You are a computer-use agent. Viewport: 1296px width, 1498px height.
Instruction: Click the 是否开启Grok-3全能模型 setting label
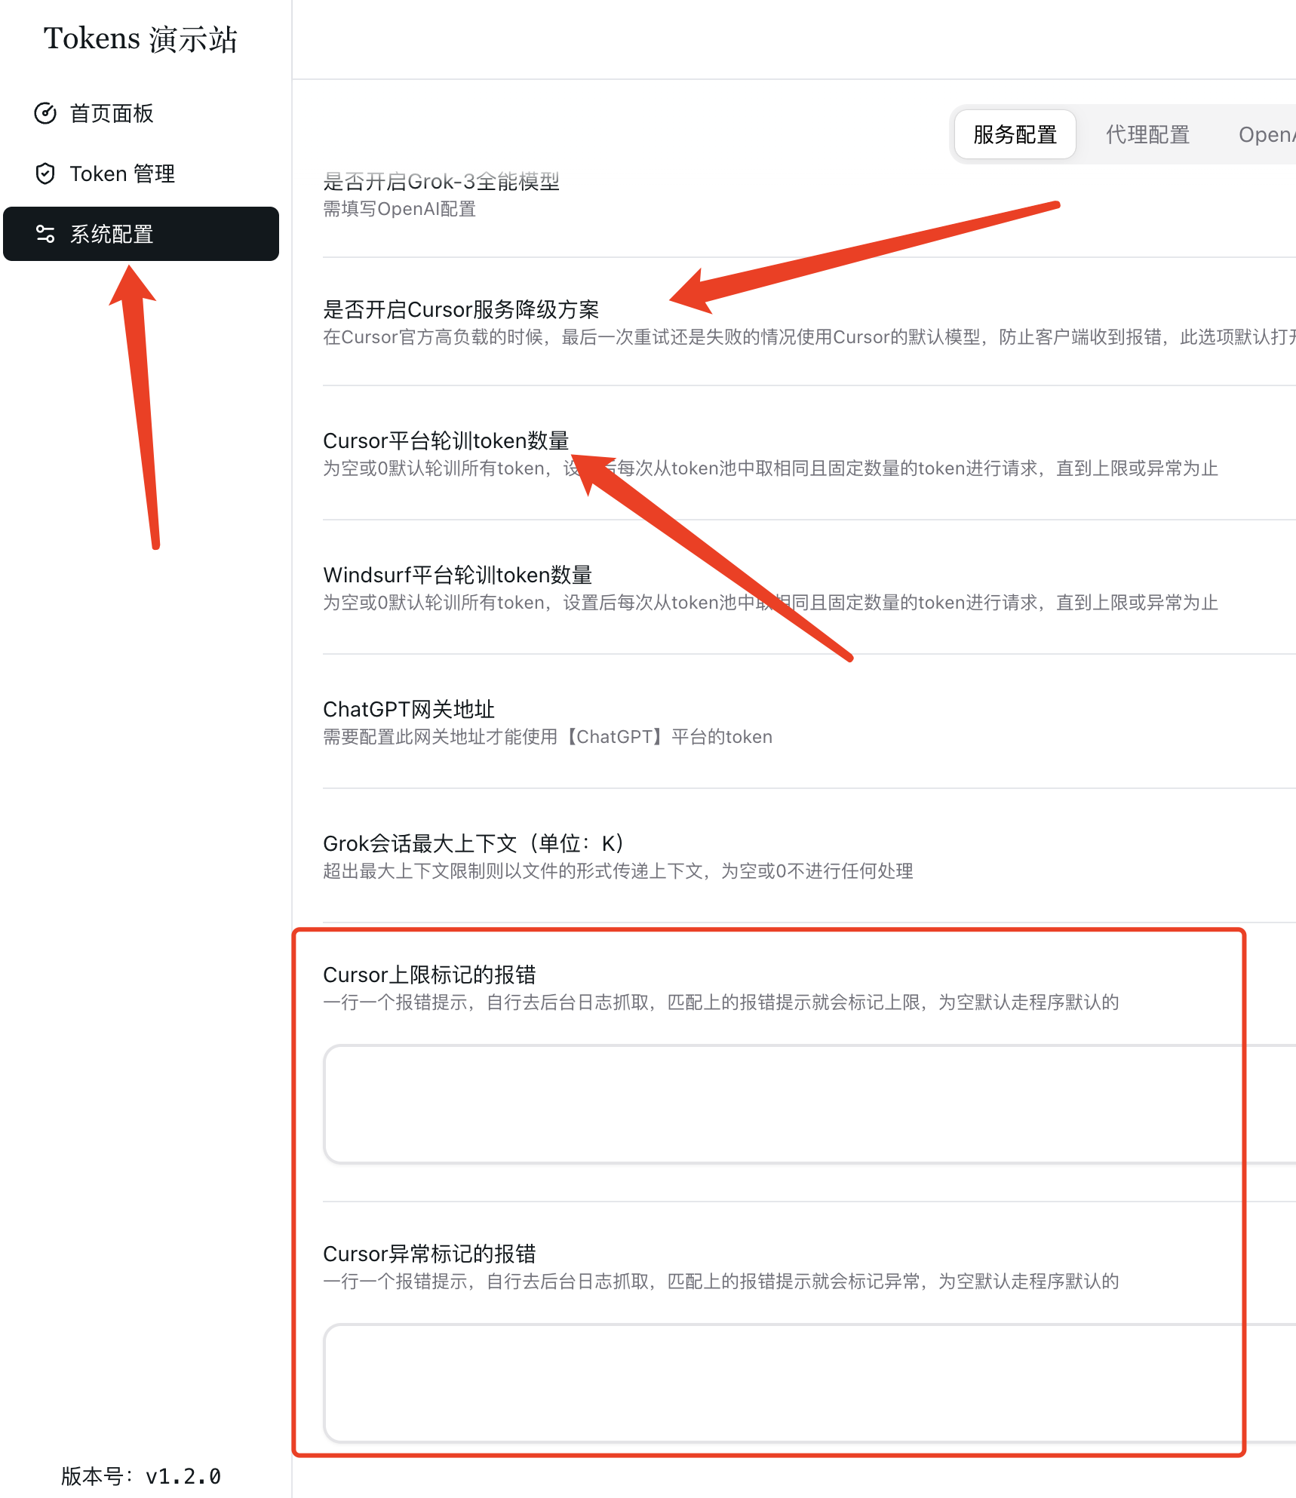[x=441, y=181]
